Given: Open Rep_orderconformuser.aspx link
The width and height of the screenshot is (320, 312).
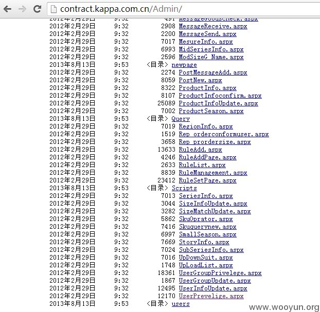Looking at the screenshot, I should [224, 134].
